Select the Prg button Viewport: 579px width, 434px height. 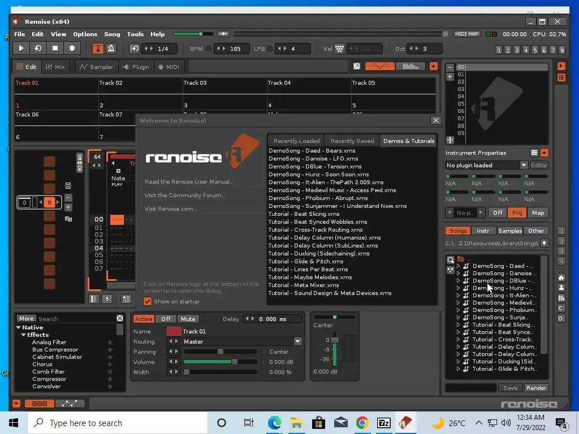[x=517, y=212]
